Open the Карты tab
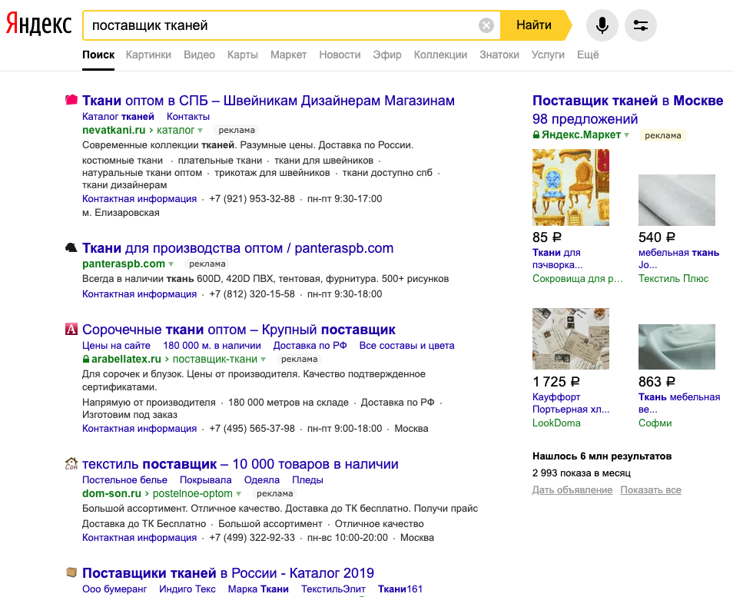Image resolution: width=733 pixels, height=597 pixels. point(243,55)
